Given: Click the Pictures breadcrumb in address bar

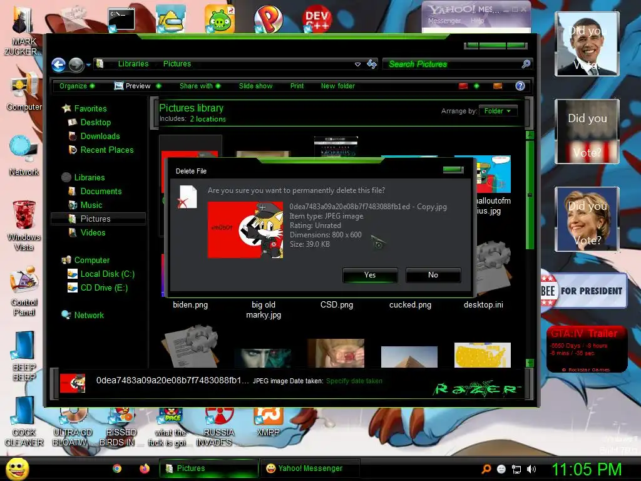Looking at the screenshot, I should (177, 64).
